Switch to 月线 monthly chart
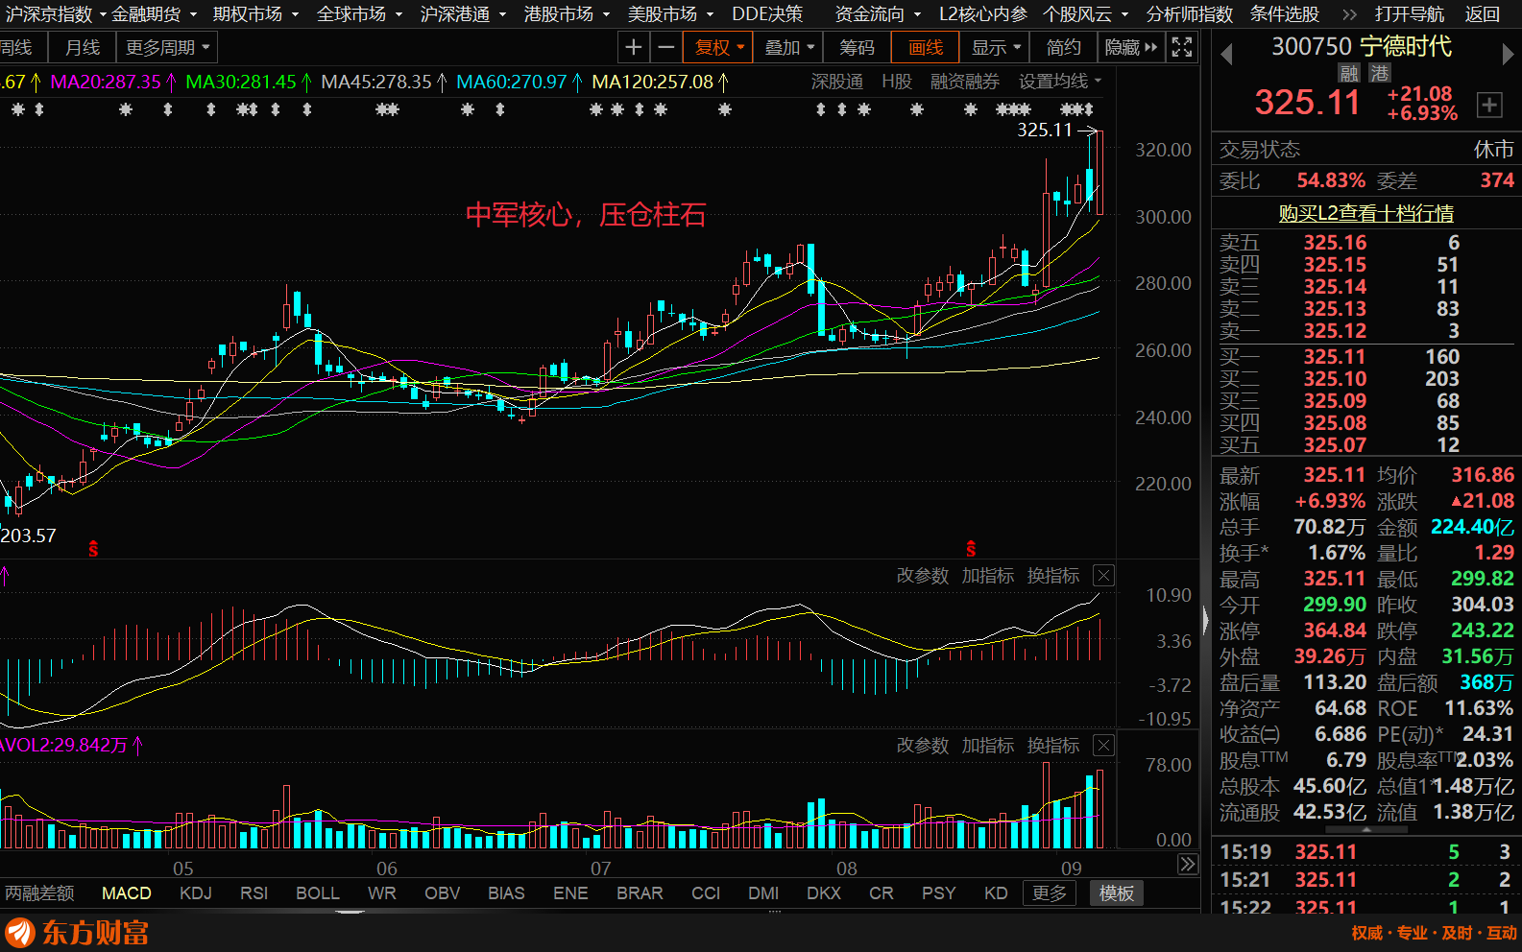The height and width of the screenshot is (952, 1522). [83, 47]
